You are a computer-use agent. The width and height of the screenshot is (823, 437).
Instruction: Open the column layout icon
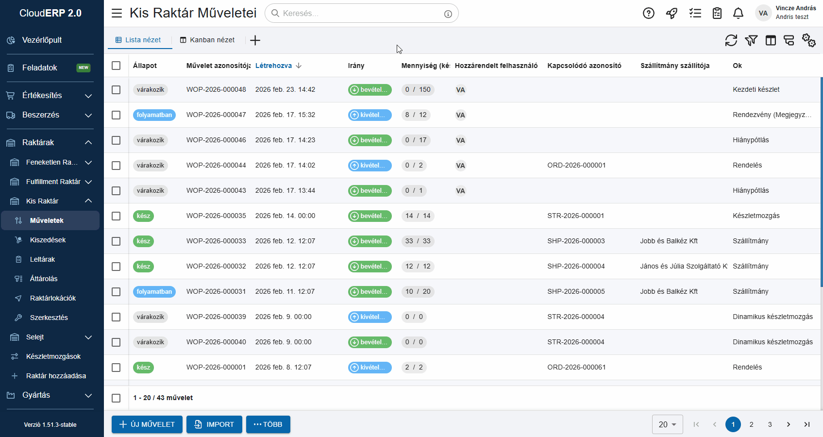(x=771, y=40)
